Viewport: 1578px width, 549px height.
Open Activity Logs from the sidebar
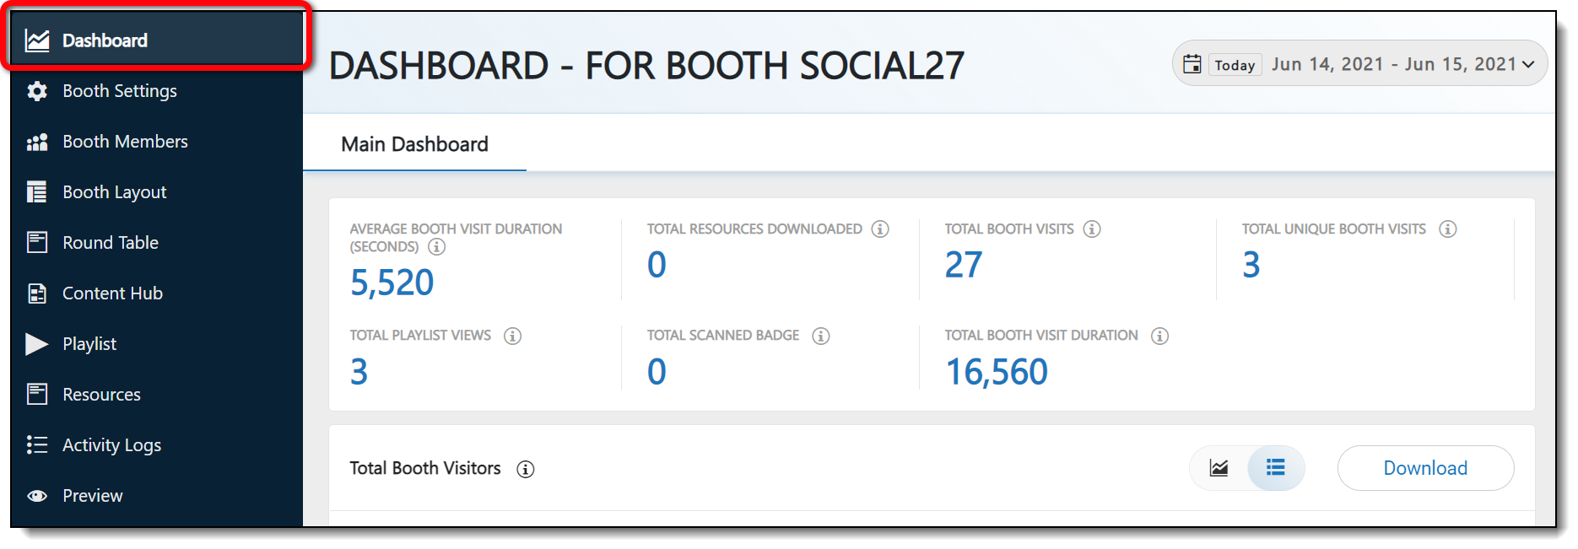111,445
